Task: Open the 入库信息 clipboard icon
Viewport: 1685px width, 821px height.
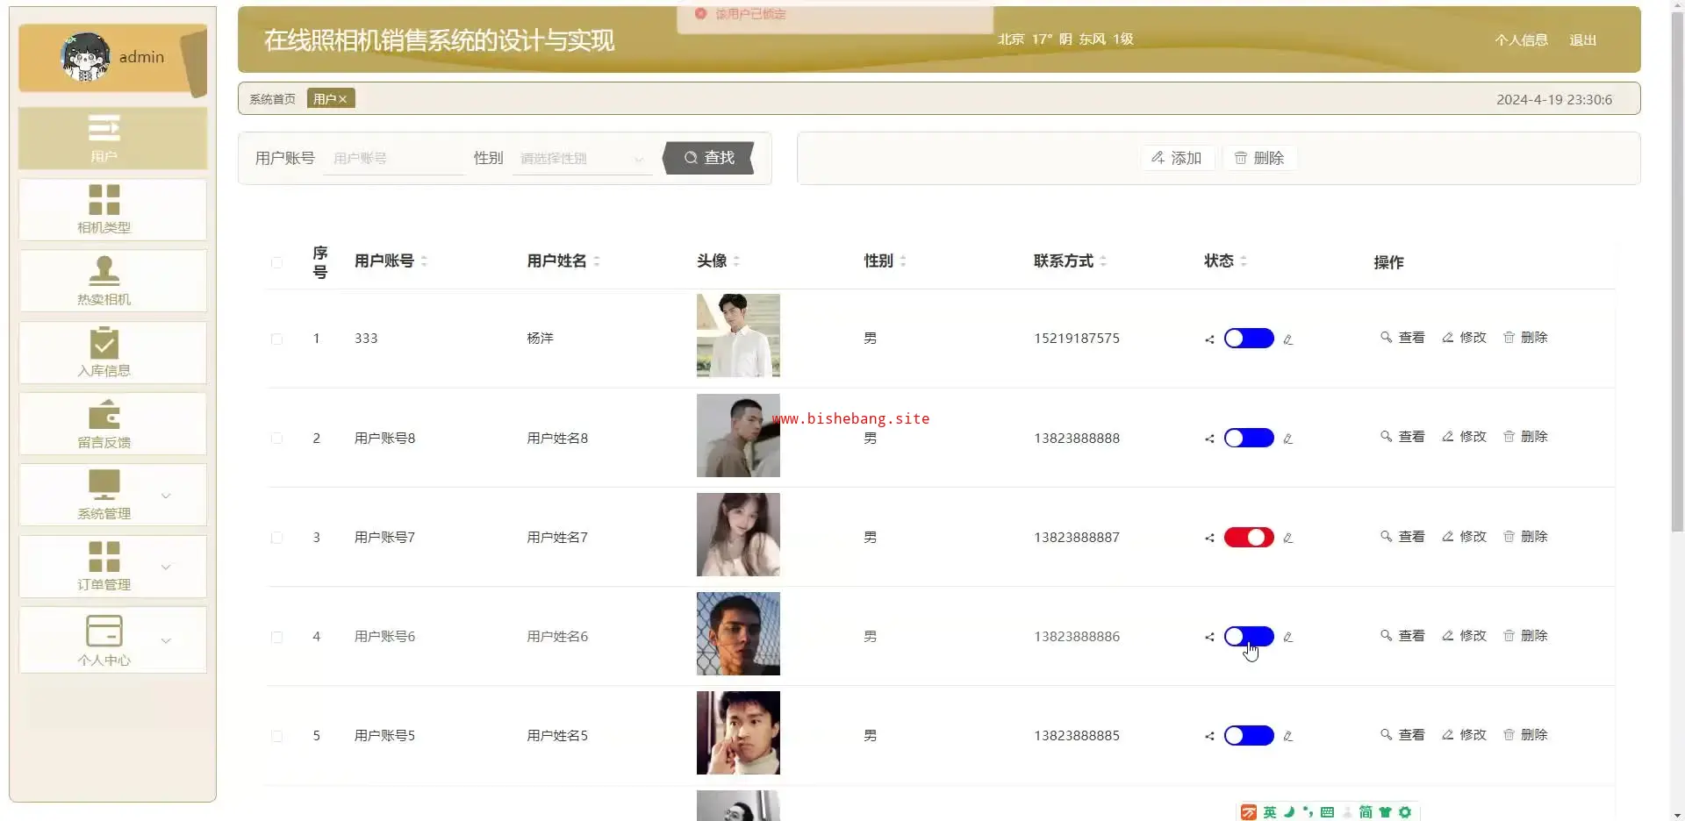Action: tap(104, 342)
